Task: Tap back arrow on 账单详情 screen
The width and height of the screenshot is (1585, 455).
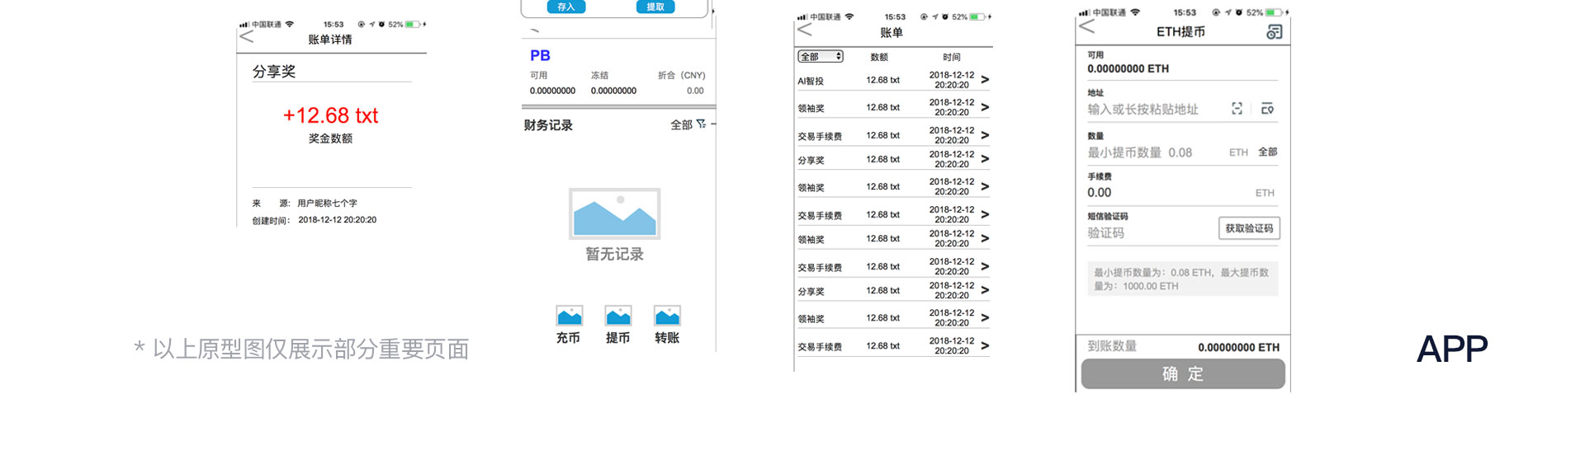Action: (x=246, y=37)
